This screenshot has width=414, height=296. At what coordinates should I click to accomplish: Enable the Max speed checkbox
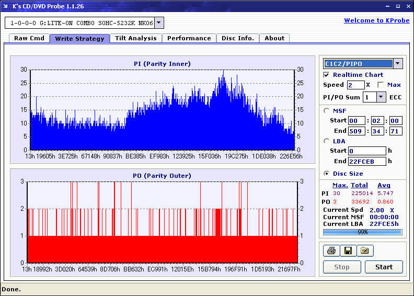point(381,85)
